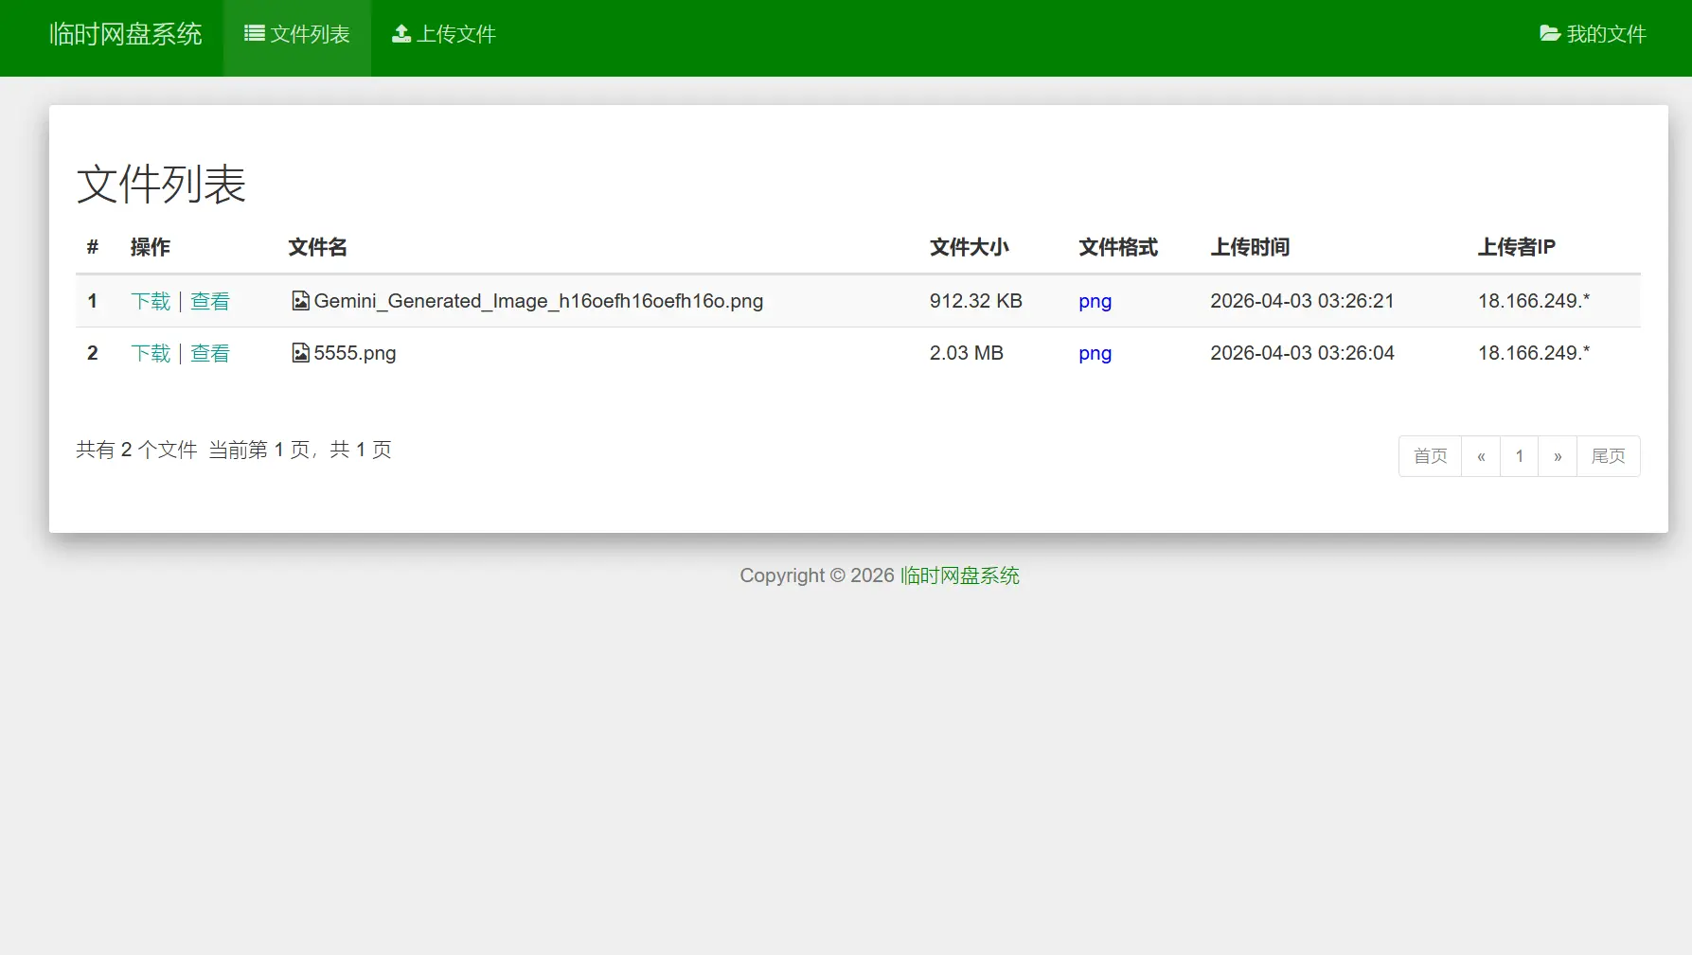Download the Gemini_Generated_Image png file

click(150, 300)
